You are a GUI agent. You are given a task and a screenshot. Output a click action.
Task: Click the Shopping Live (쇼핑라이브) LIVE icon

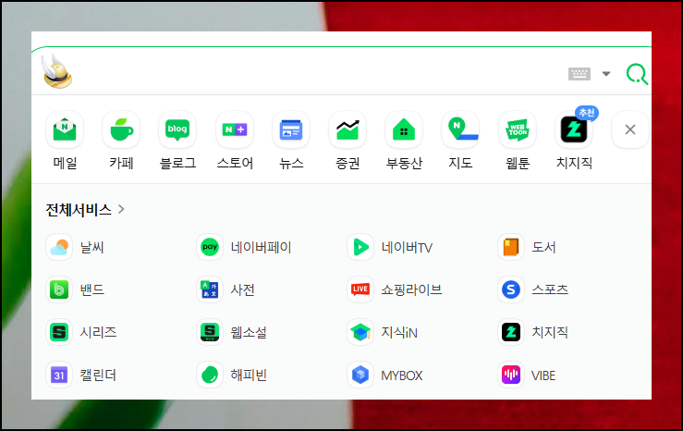pyautogui.click(x=360, y=289)
